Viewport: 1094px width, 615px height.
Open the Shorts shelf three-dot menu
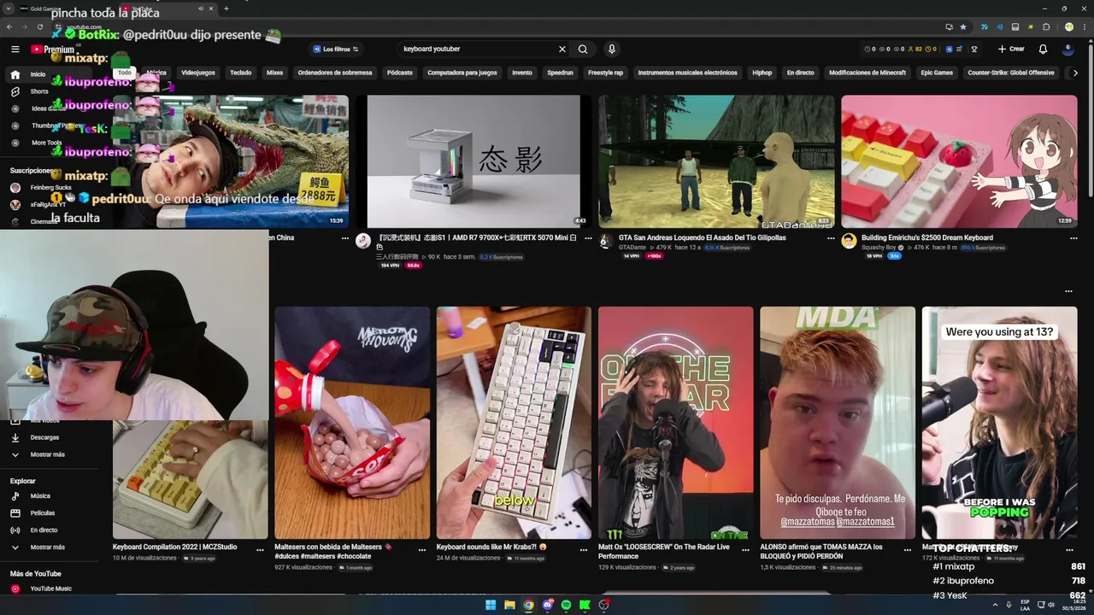point(1068,291)
